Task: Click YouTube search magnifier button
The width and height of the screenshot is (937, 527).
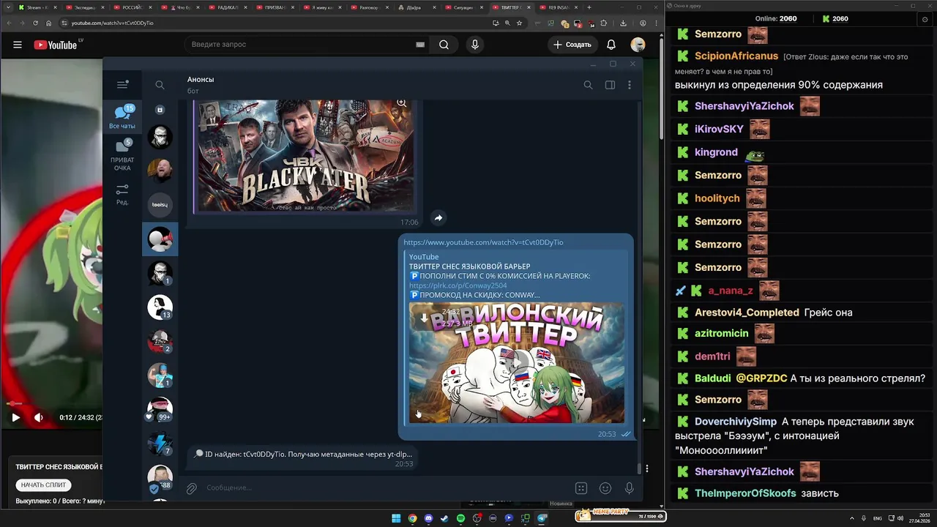Action: coord(444,45)
